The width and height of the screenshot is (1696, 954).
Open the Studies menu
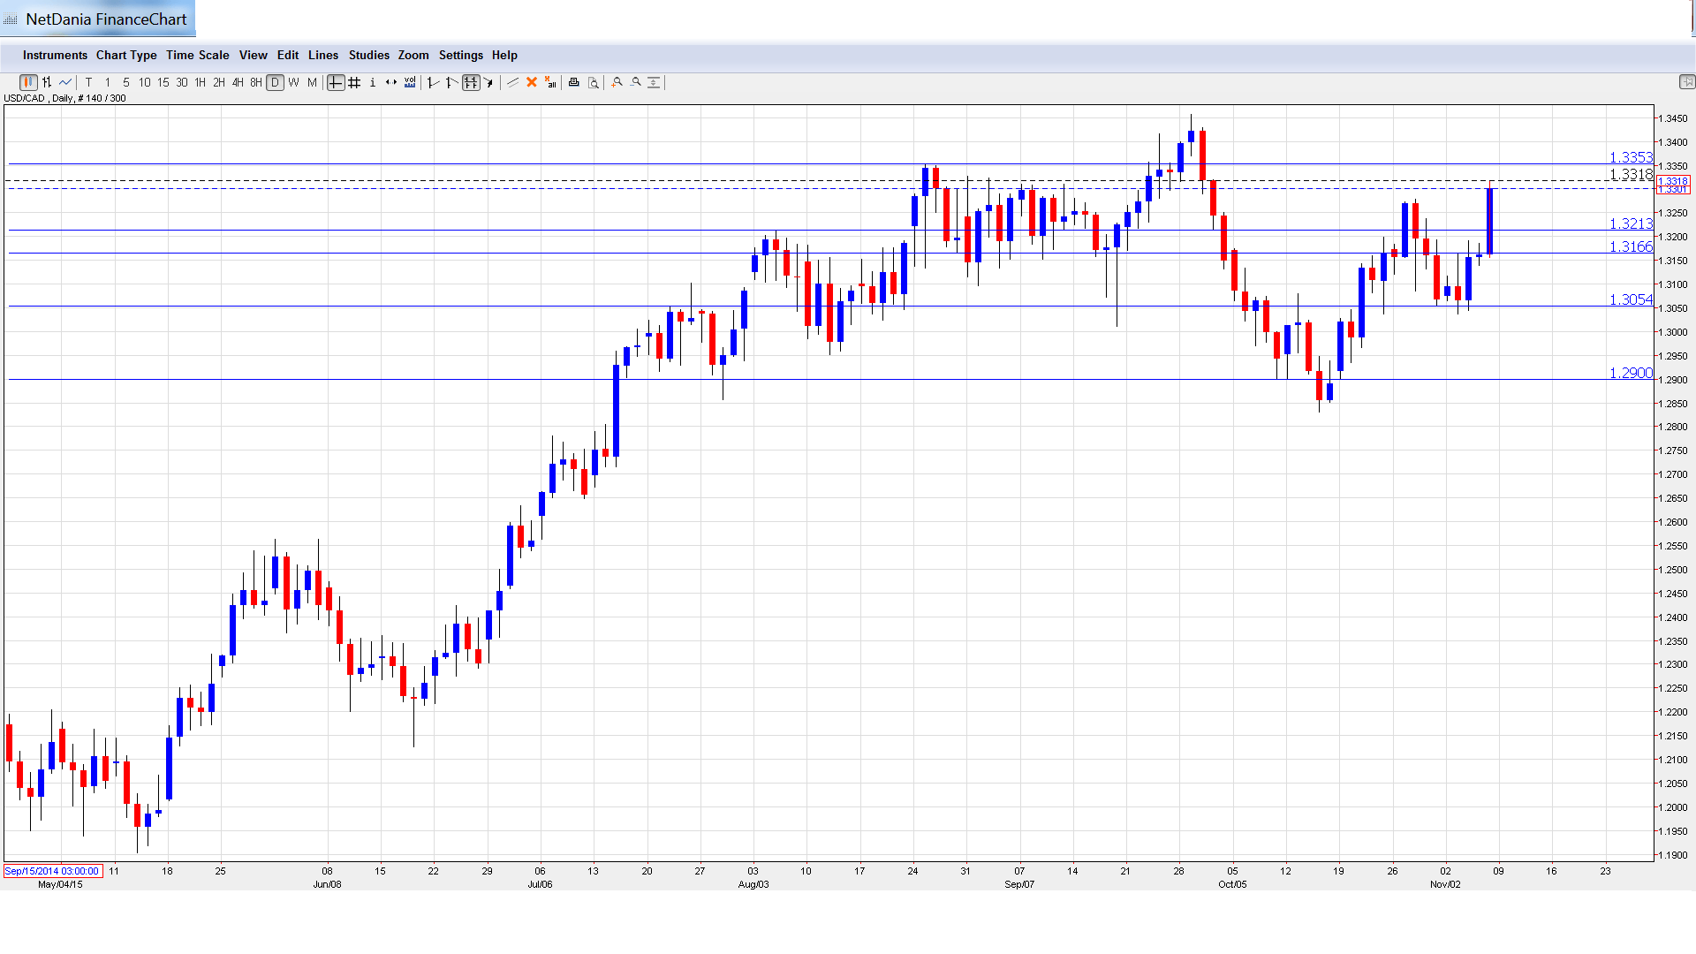368,55
